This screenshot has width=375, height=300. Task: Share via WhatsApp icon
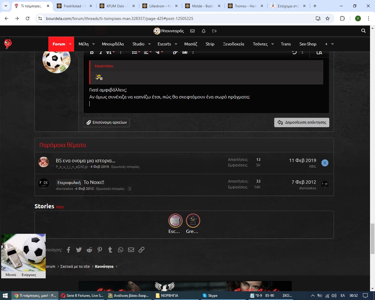(121, 250)
